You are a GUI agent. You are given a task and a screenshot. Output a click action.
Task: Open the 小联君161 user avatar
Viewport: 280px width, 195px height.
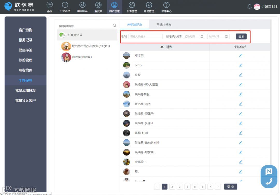257,6
